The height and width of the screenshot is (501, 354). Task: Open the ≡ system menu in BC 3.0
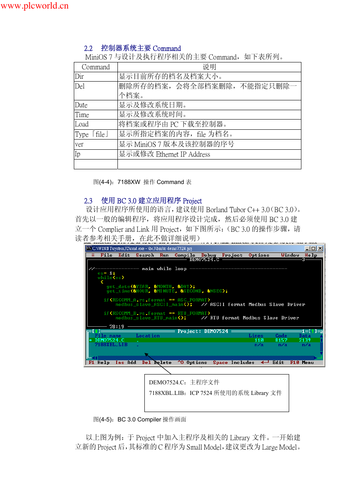coord(93,255)
